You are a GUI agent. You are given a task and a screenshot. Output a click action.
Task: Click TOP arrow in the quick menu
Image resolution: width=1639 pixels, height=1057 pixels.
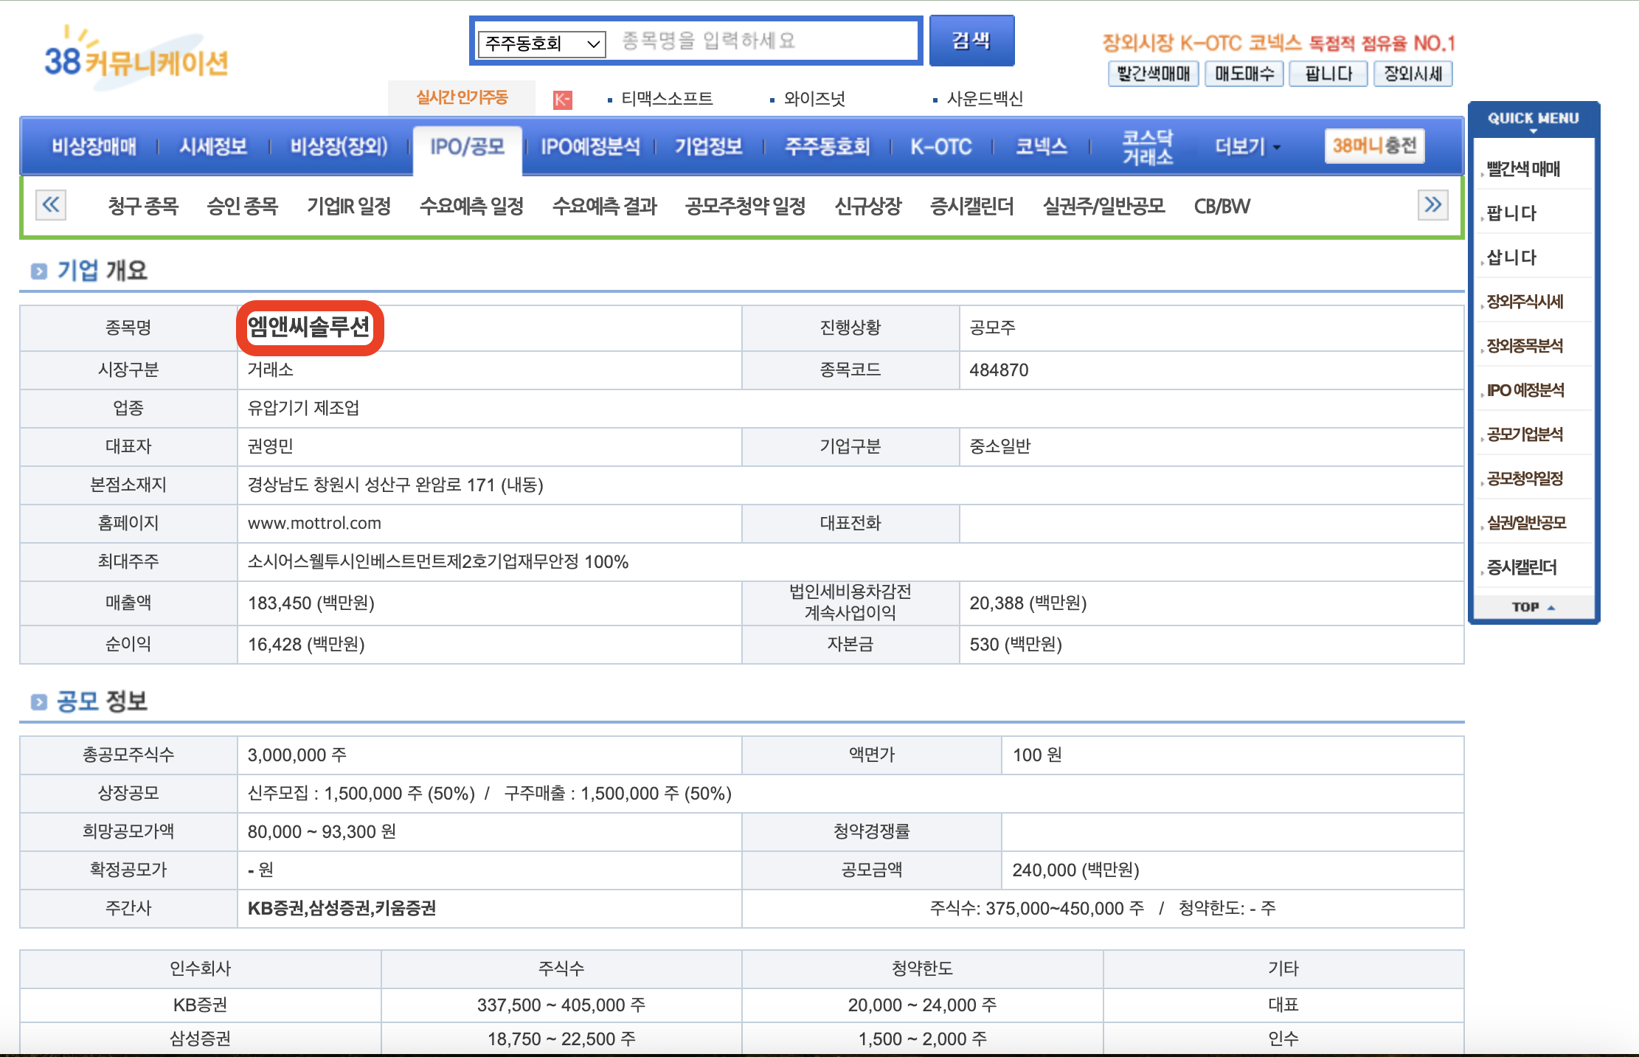[1533, 607]
